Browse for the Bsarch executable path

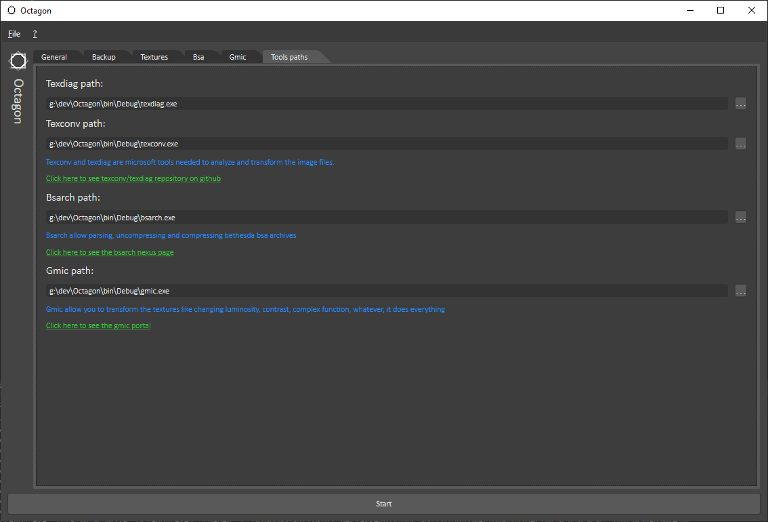click(x=740, y=218)
